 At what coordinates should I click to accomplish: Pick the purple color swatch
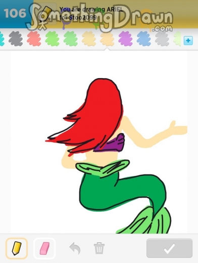tap(125, 39)
